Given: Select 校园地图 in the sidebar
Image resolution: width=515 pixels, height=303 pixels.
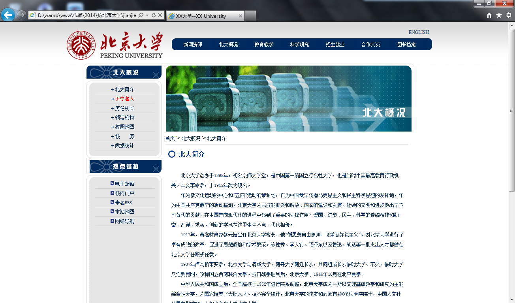Looking at the screenshot, I should pos(124,127).
